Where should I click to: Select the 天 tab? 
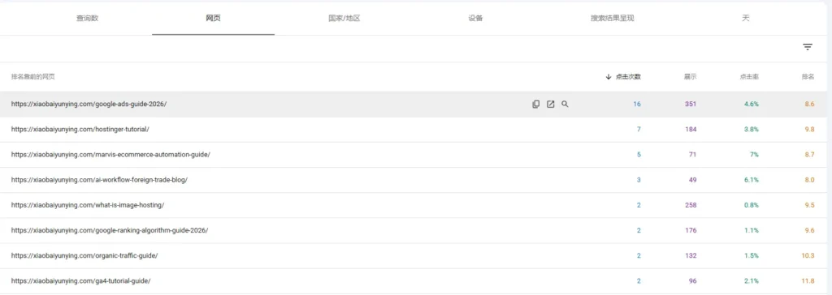746,18
